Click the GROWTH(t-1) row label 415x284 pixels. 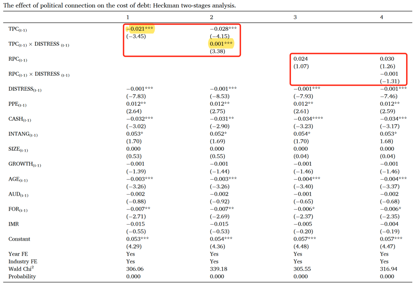click(x=25, y=164)
